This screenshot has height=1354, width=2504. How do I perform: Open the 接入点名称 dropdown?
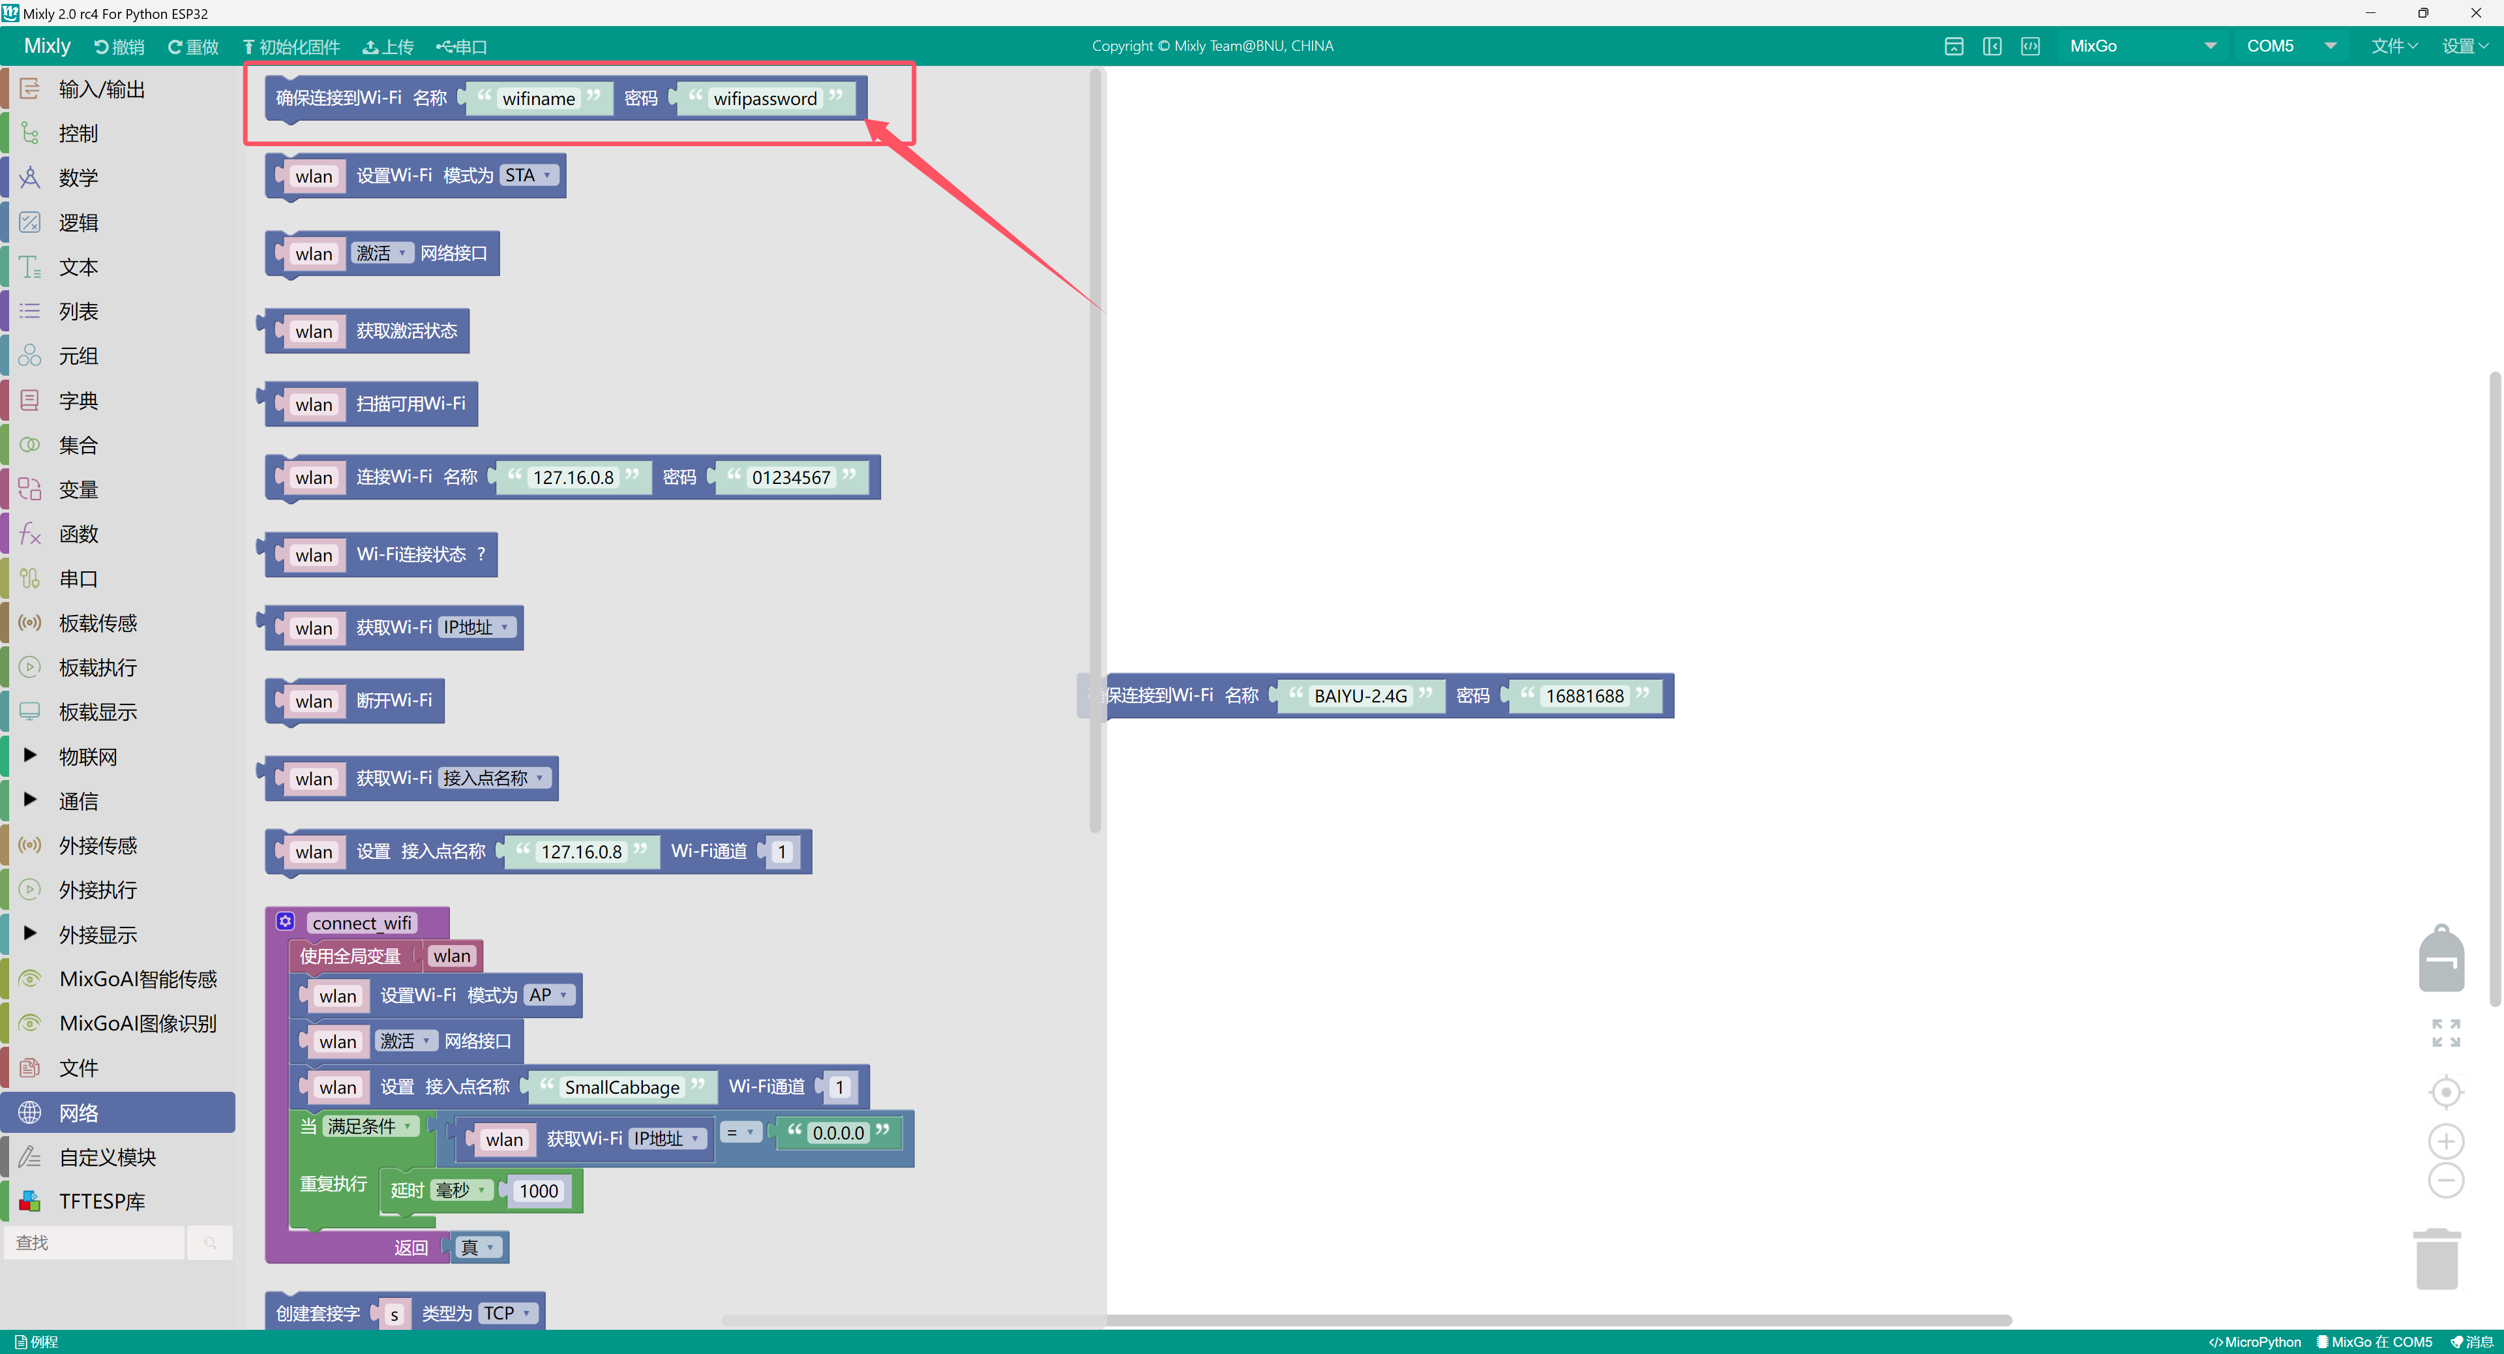[x=495, y=777]
